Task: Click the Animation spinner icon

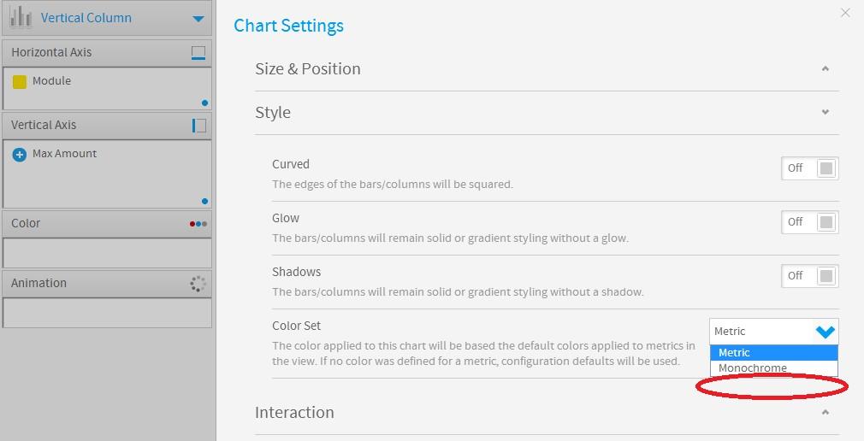Action: (x=198, y=284)
